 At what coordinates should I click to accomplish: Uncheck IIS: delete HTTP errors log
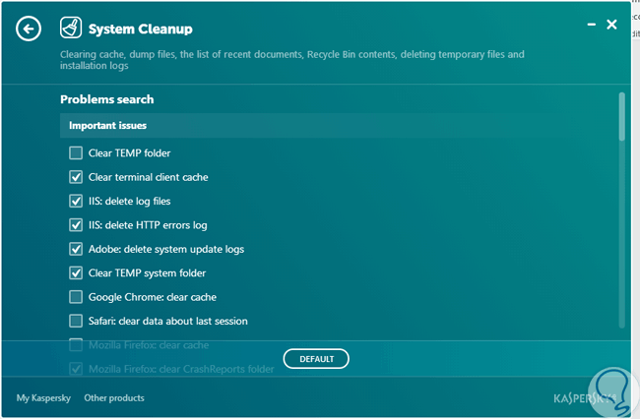tap(76, 225)
